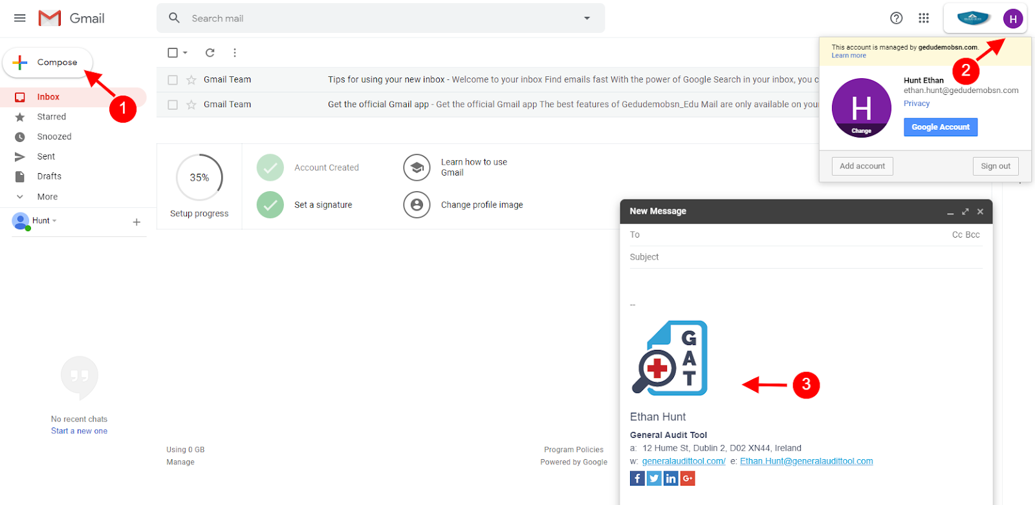Open the Google apps grid
Image resolution: width=1035 pixels, height=505 pixels.
pos(924,18)
